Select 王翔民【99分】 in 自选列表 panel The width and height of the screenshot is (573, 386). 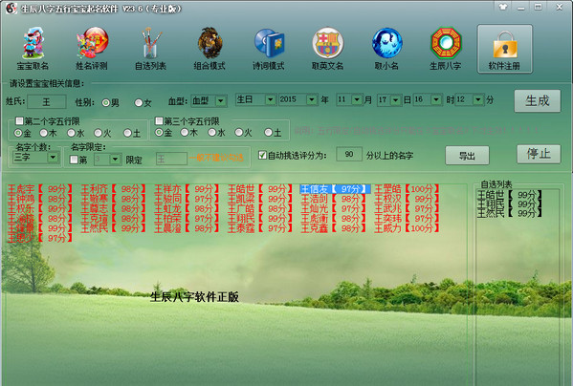pos(510,204)
